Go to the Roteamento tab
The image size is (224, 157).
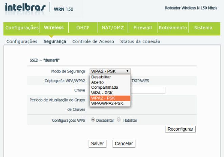click(x=173, y=28)
